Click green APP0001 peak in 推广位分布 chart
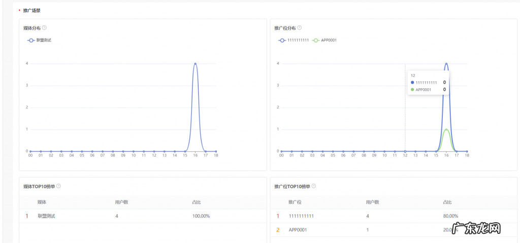 click(x=446, y=129)
